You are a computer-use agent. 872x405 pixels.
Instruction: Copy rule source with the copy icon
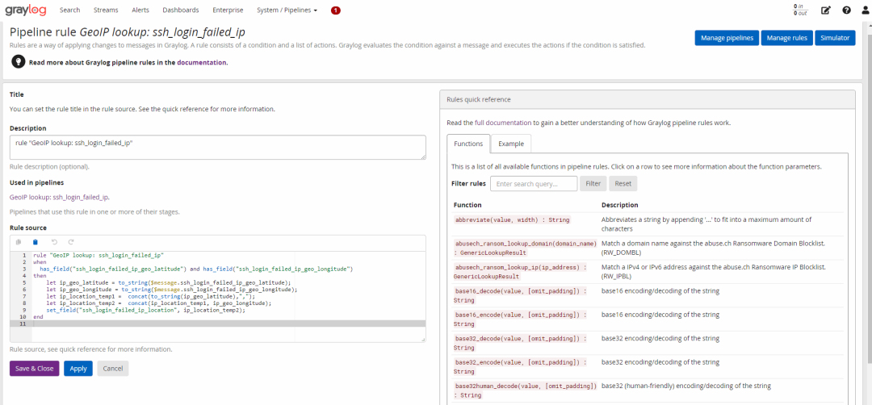[19, 242]
